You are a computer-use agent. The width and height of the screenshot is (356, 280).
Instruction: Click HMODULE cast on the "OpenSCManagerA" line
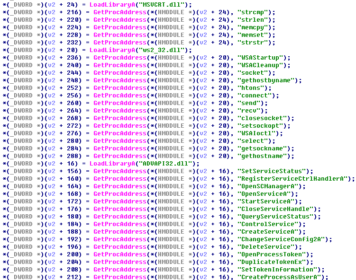click(x=171, y=186)
